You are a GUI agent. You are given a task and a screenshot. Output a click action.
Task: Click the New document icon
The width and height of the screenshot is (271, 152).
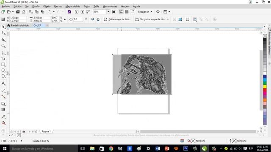[3, 12]
